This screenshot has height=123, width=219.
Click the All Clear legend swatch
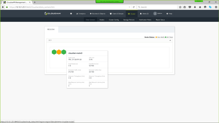tap(166, 37)
